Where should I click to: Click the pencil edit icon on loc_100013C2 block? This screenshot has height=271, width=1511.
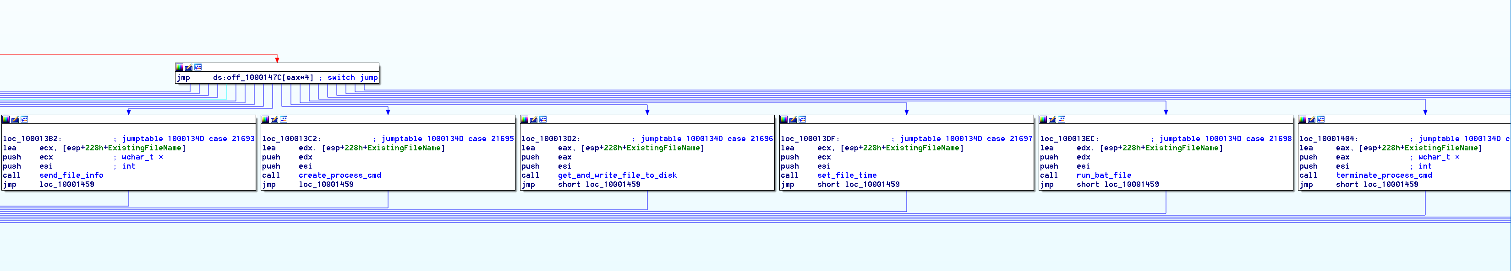point(274,119)
